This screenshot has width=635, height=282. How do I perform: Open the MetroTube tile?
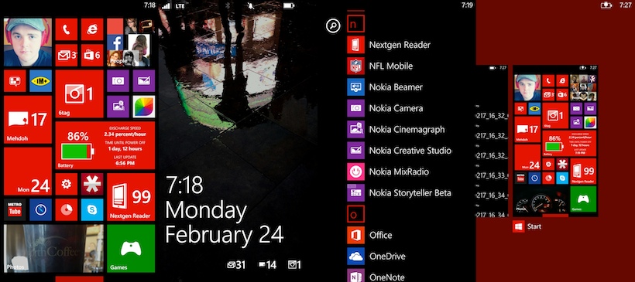coord(15,209)
